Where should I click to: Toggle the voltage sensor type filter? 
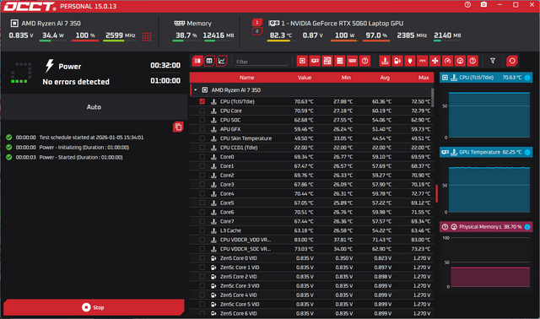tap(397, 61)
